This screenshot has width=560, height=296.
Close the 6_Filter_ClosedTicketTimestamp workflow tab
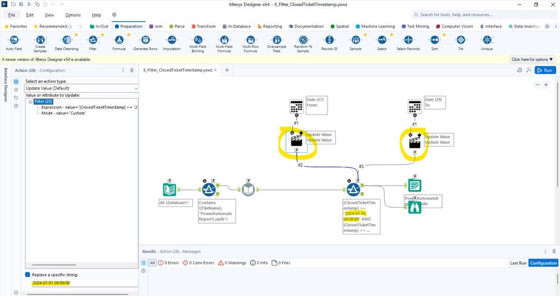pyautogui.click(x=215, y=71)
